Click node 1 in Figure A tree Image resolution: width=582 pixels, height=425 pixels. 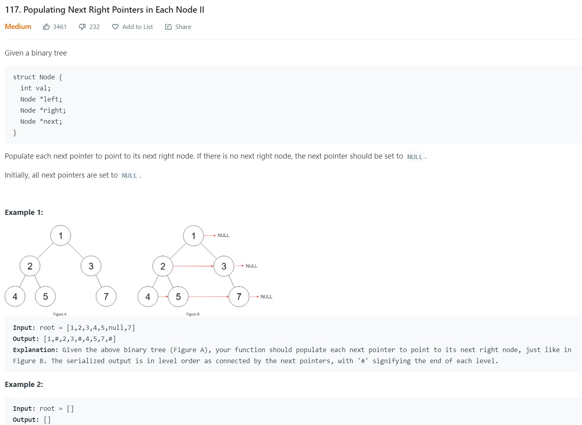[x=61, y=235]
